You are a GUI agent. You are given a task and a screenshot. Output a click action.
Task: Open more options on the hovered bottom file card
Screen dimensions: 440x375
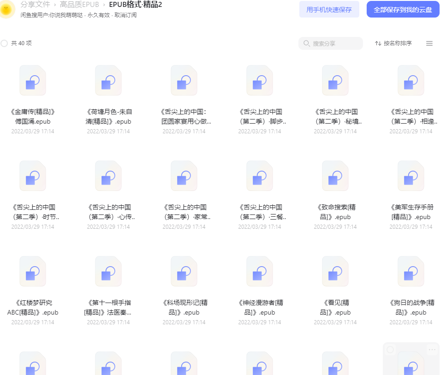pos(432,350)
